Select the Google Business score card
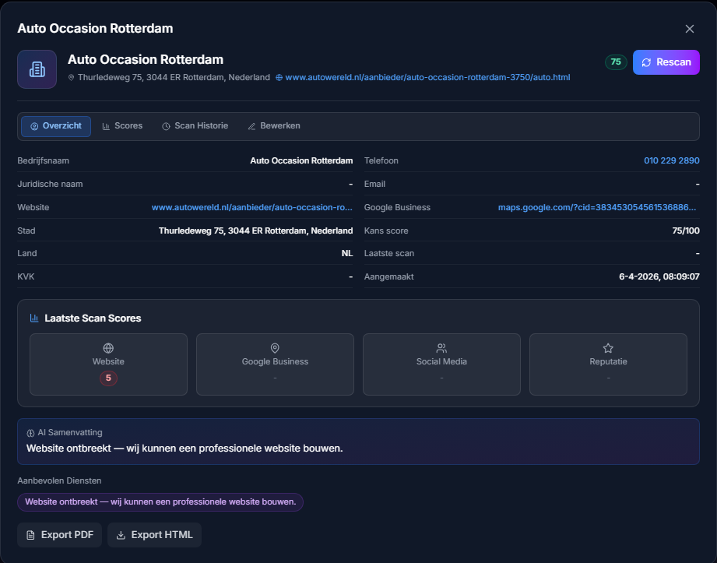Screen dimensions: 717x563 click(275, 364)
